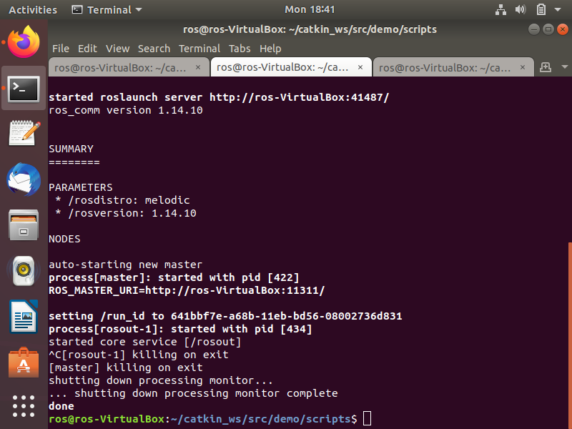
Task: Open the tab list dropdown arrow
Action: pos(565,67)
